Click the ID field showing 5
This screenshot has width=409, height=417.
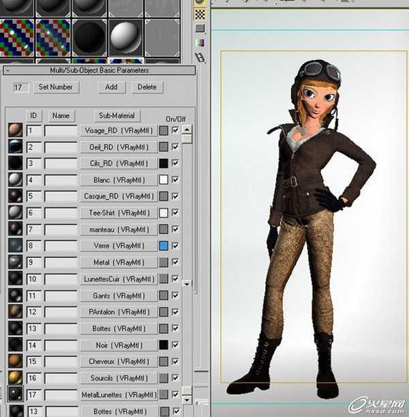[x=34, y=197]
